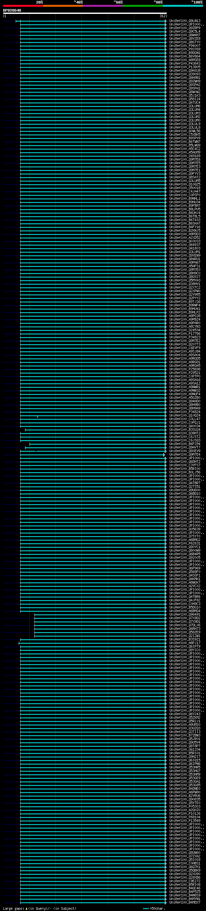Open hit UniRef100_Q39093
Screen dimensions: 206x911
click(184, 74)
